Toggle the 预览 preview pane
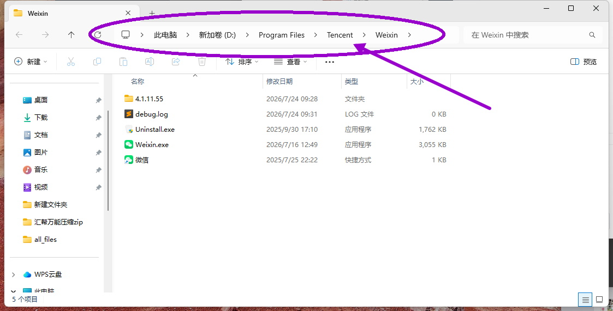613x311 pixels. coord(584,62)
